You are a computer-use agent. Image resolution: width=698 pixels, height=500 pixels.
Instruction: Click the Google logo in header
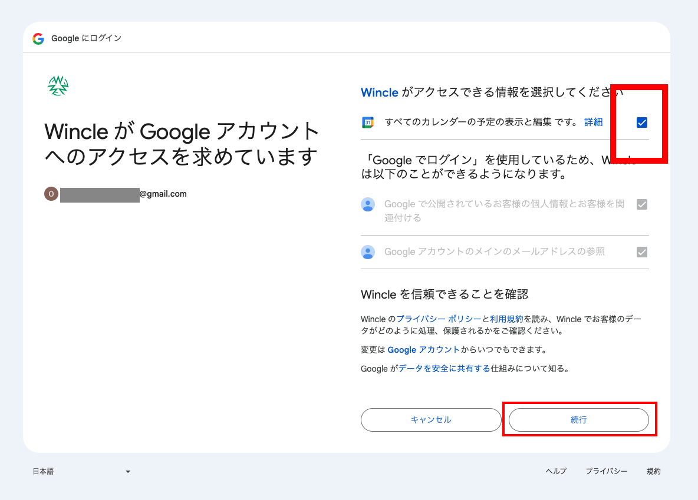[38, 39]
